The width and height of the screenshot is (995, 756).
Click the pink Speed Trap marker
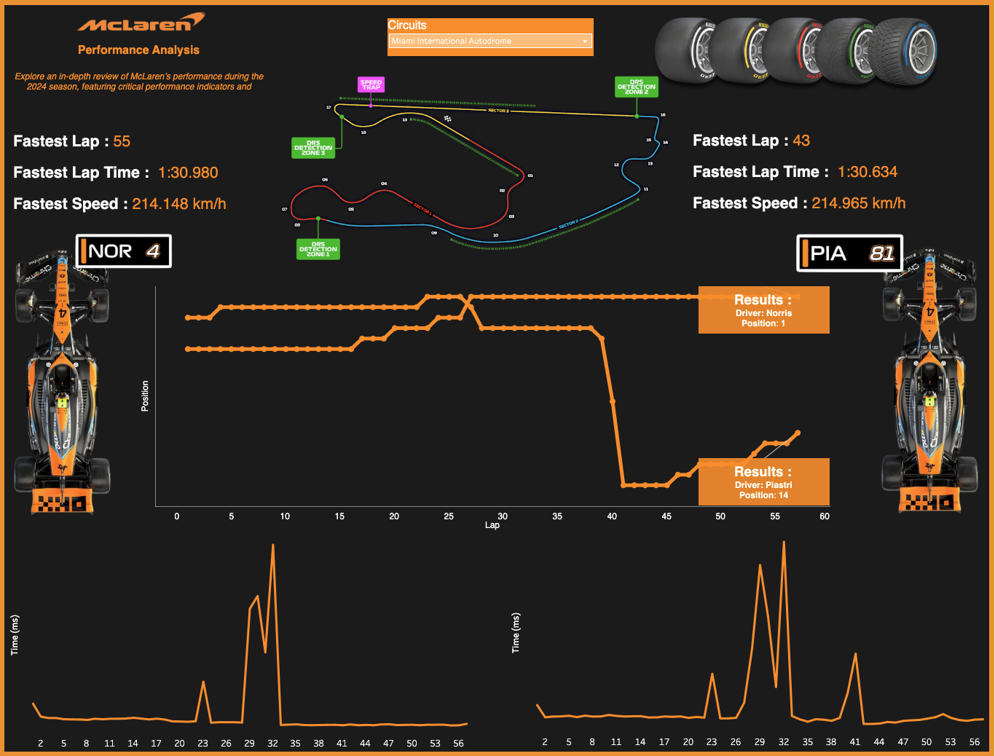371,84
